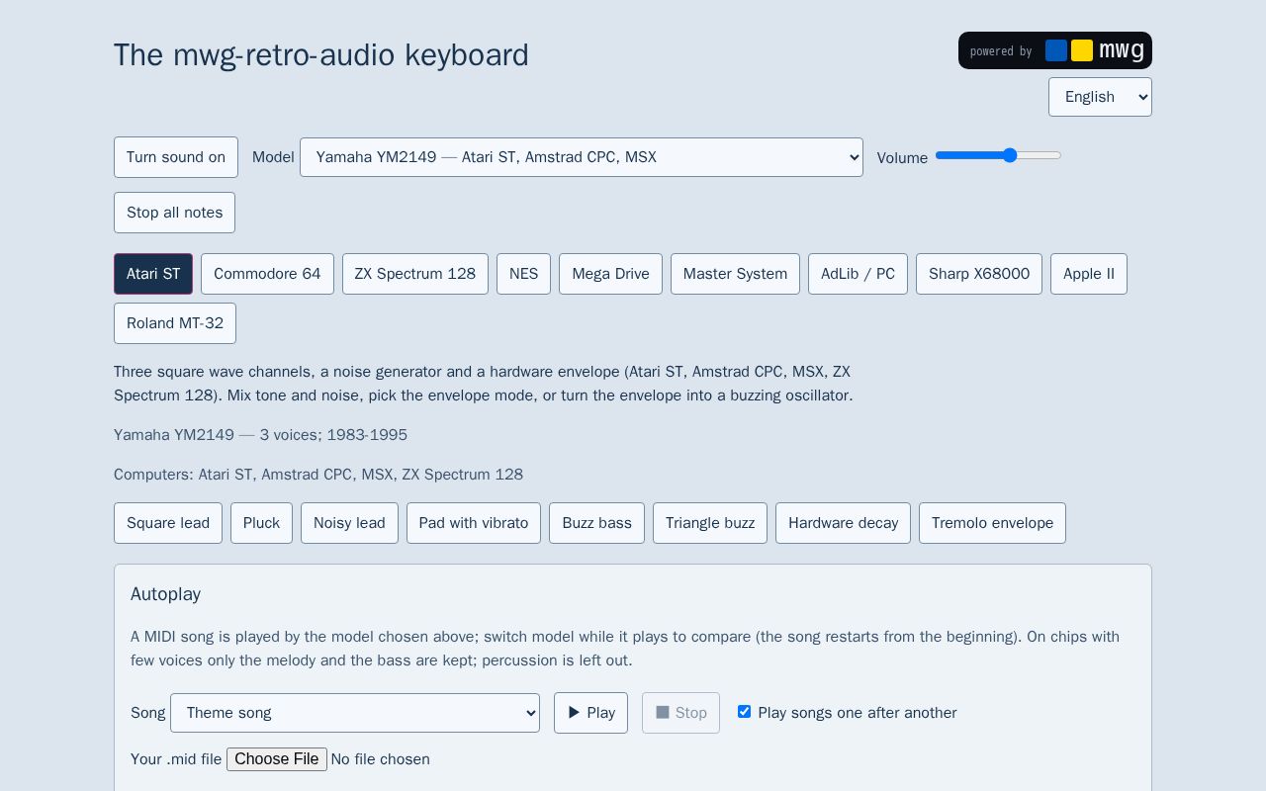Viewport: 1266px width, 791px height.
Task: Choose the Noisy lead preset
Action: (349, 523)
